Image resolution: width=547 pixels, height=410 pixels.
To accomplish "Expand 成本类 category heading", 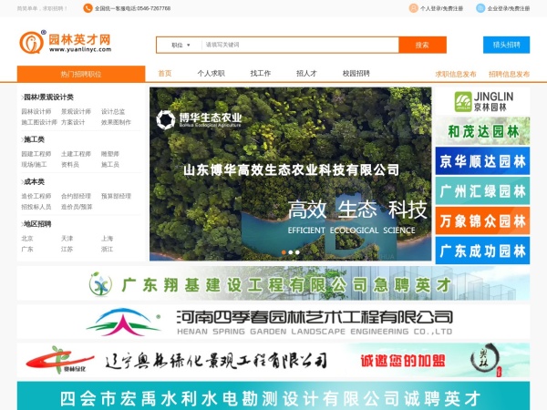I will [x=33, y=181].
